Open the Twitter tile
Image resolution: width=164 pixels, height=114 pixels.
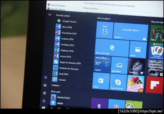(x=136, y=67)
